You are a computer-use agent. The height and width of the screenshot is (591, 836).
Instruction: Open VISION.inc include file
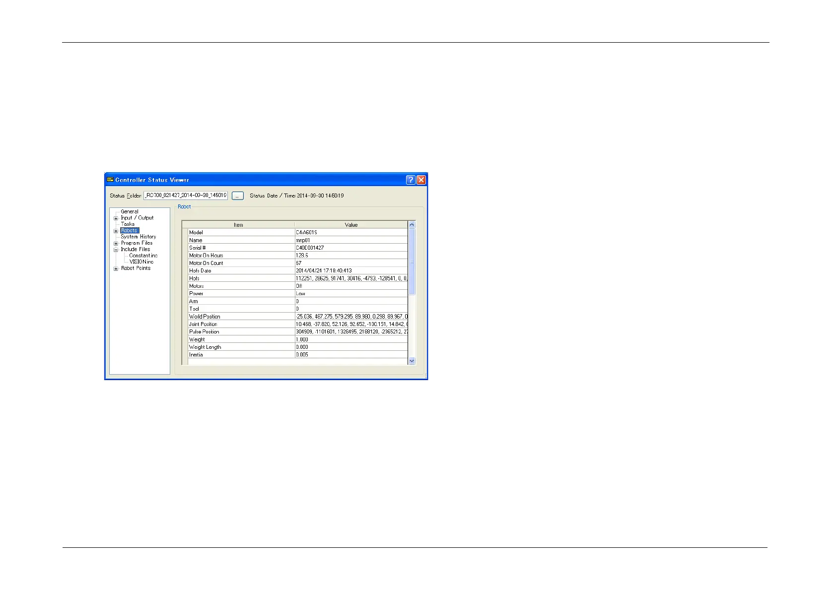click(x=141, y=262)
